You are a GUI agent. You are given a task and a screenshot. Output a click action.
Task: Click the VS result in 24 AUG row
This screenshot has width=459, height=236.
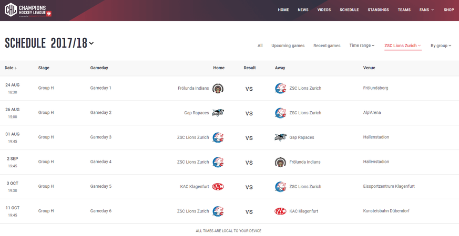(x=249, y=89)
